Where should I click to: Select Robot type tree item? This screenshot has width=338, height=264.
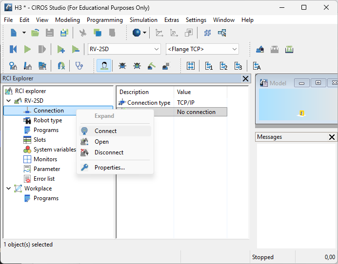click(x=48, y=120)
